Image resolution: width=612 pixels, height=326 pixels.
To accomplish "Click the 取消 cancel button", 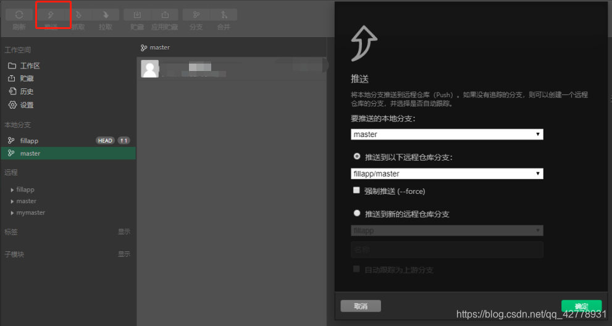I will (361, 306).
